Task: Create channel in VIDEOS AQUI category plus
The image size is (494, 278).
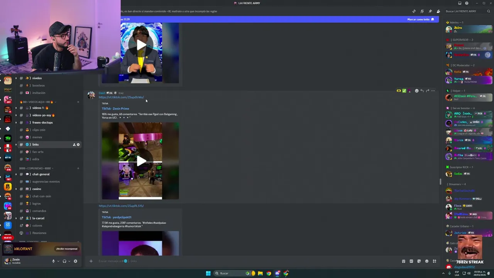Action: point(78,102)
